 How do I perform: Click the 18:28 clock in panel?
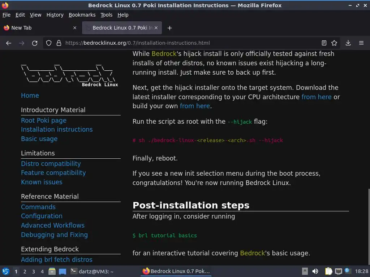click(361, 271)
